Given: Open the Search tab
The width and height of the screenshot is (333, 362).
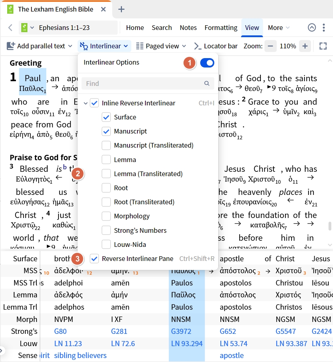Looking at the screenshot, I should (x=162, y=28).
